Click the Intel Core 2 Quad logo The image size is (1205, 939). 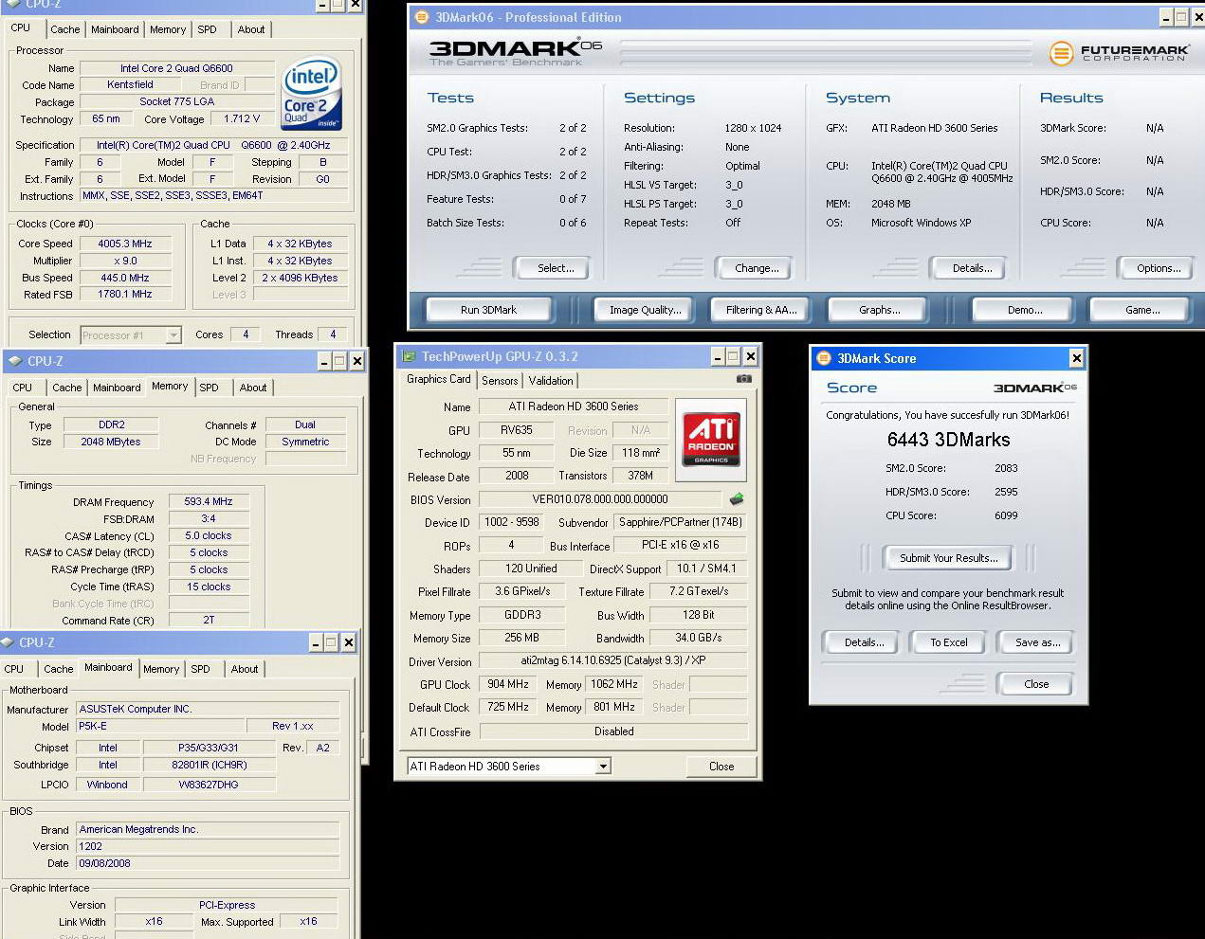[312, 95]
